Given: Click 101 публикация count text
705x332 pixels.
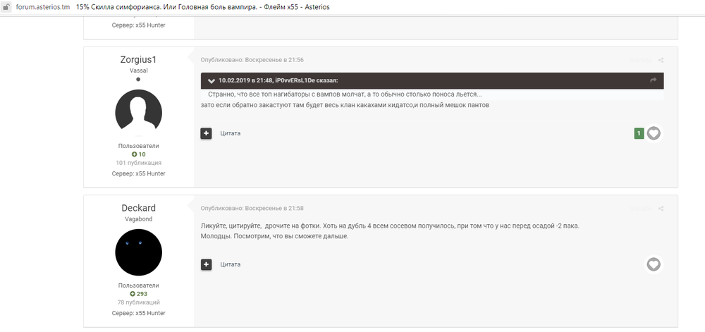Looking at the screenshot, I should pos(138,163).
